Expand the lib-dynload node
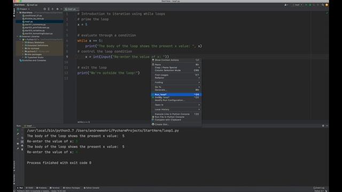This screenshot has width=342, height=192. (x=23, y=49)
